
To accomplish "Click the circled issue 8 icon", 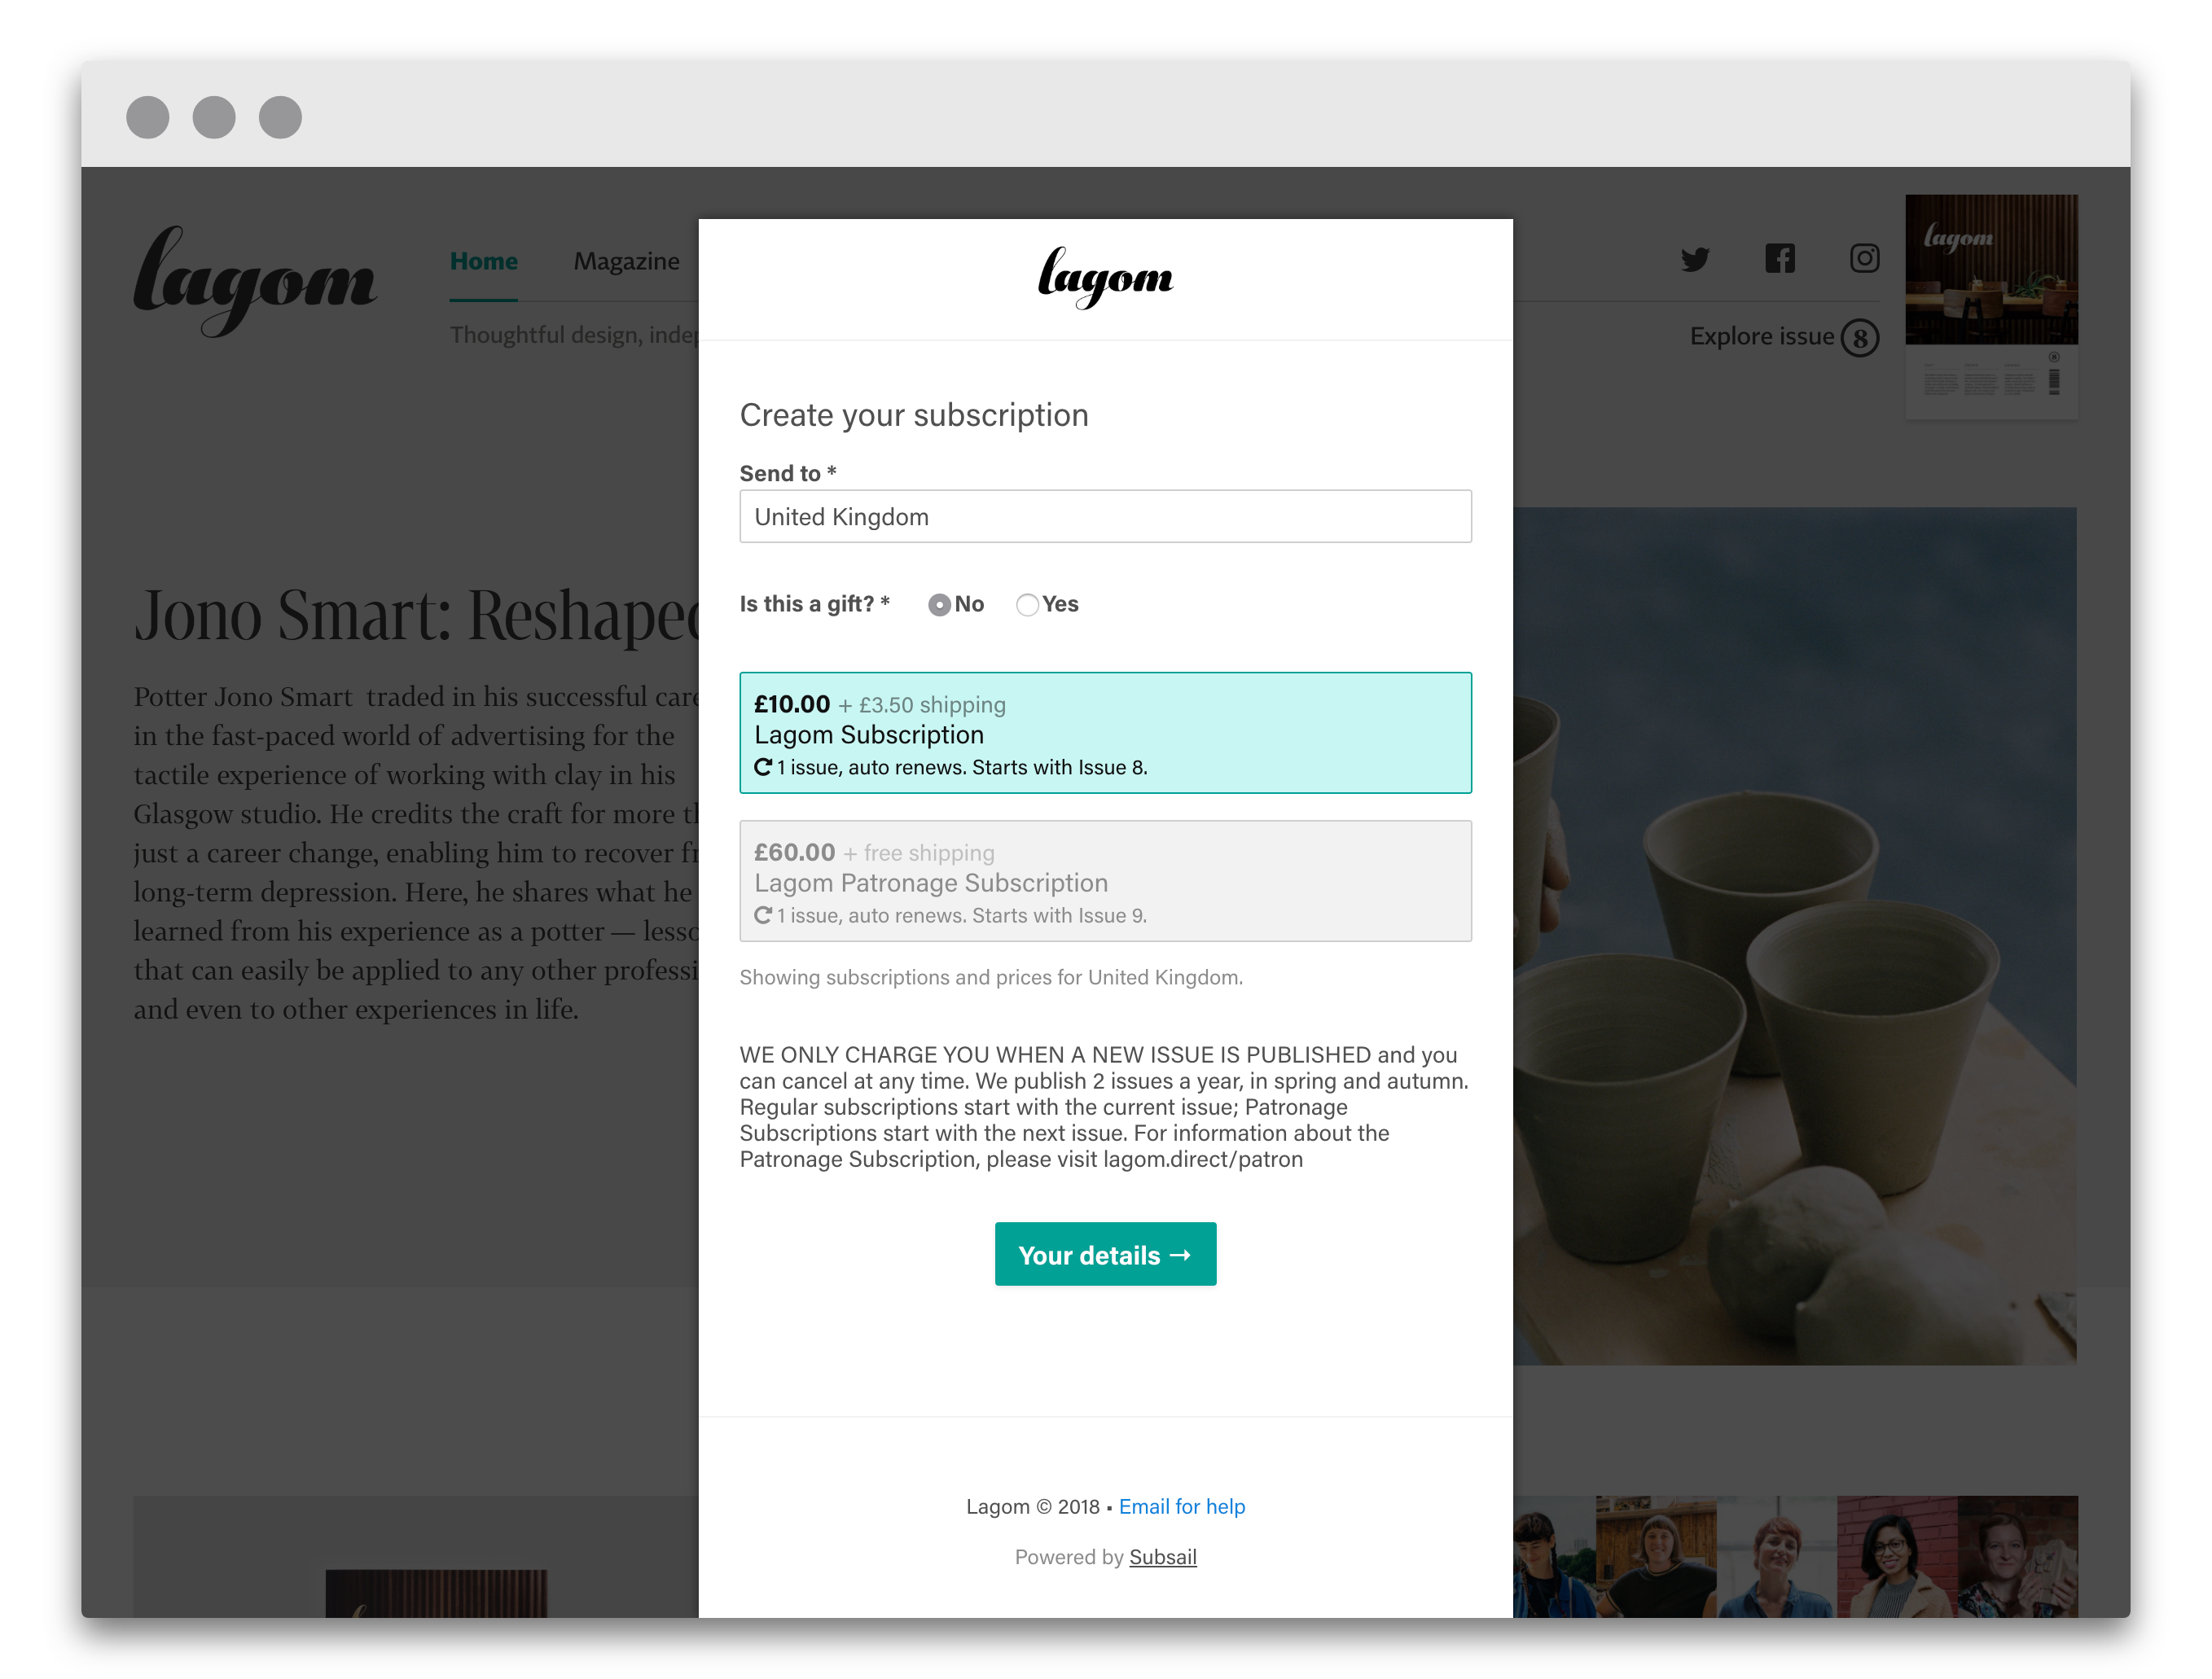I will [x=1860, y=338].
